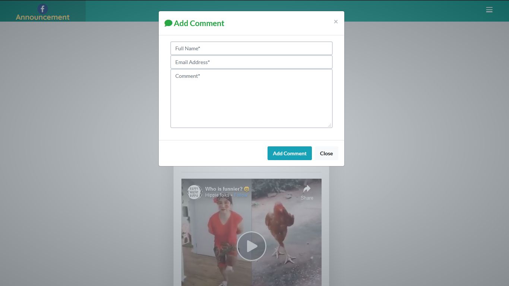Click the Announcement header text
The width and height of the screenshot is (509, 286).
(42, 17)
